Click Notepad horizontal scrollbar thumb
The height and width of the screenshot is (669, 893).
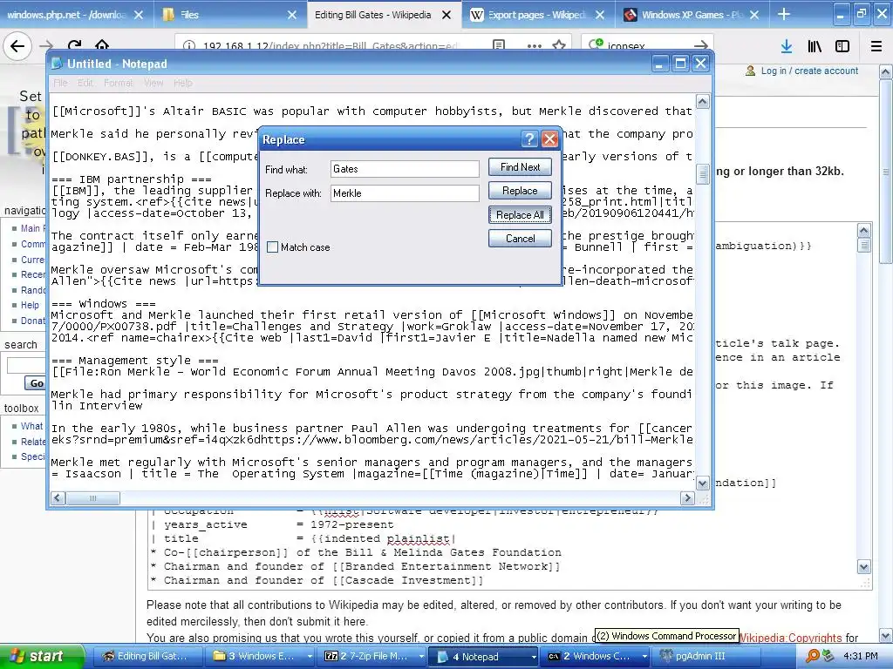[x=92, y=498]
